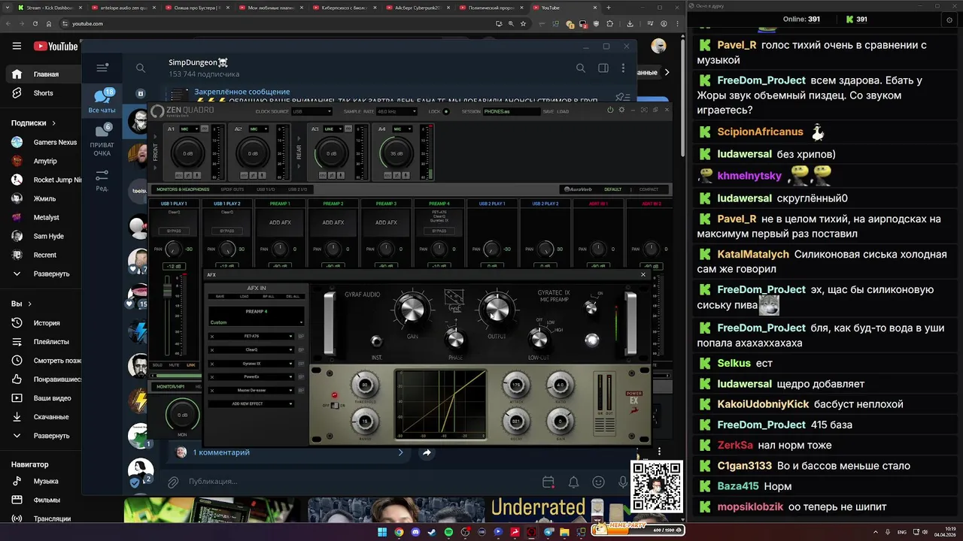Viewport: 963px width, 541px height.
Task: Click the Zen Quadro power icon
Action: [610, 110]
